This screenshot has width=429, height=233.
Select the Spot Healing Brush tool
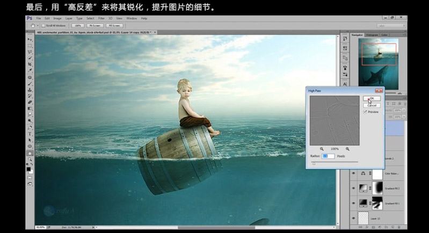[30, 78]
